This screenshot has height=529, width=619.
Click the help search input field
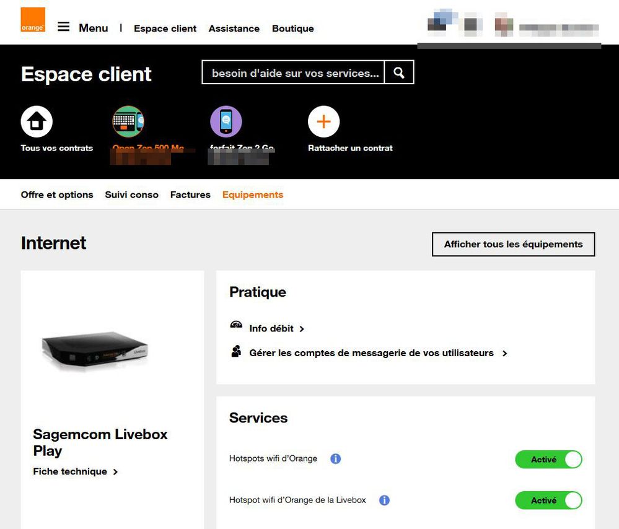[294, 72]
